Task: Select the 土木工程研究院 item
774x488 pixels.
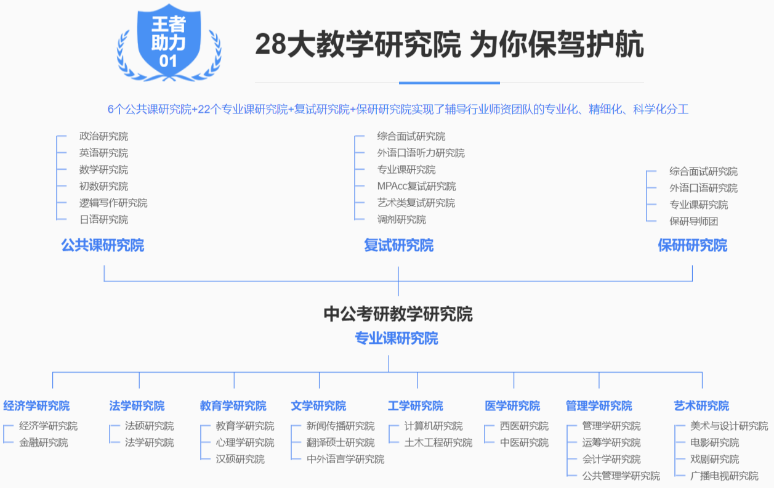Action: tap(438, 442)
